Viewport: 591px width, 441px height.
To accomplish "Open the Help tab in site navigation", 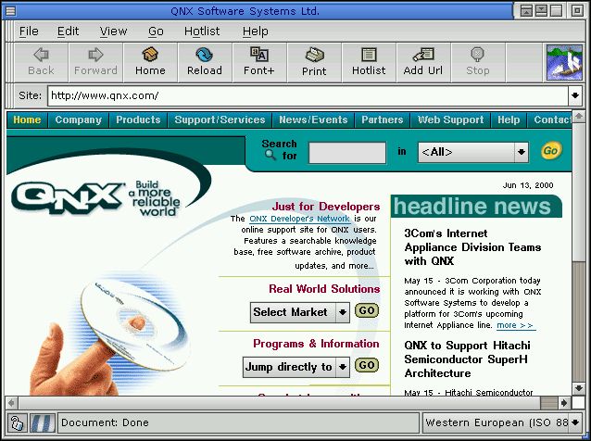I will click(509, 120).
